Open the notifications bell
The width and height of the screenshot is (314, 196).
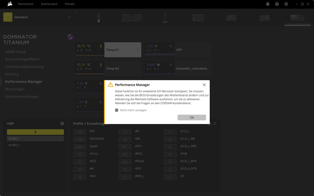[268, 4]
